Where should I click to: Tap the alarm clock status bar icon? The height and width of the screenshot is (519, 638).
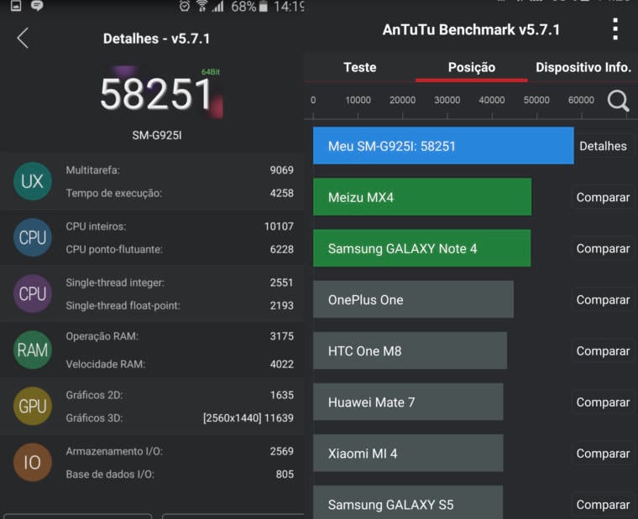click(185, 6)
